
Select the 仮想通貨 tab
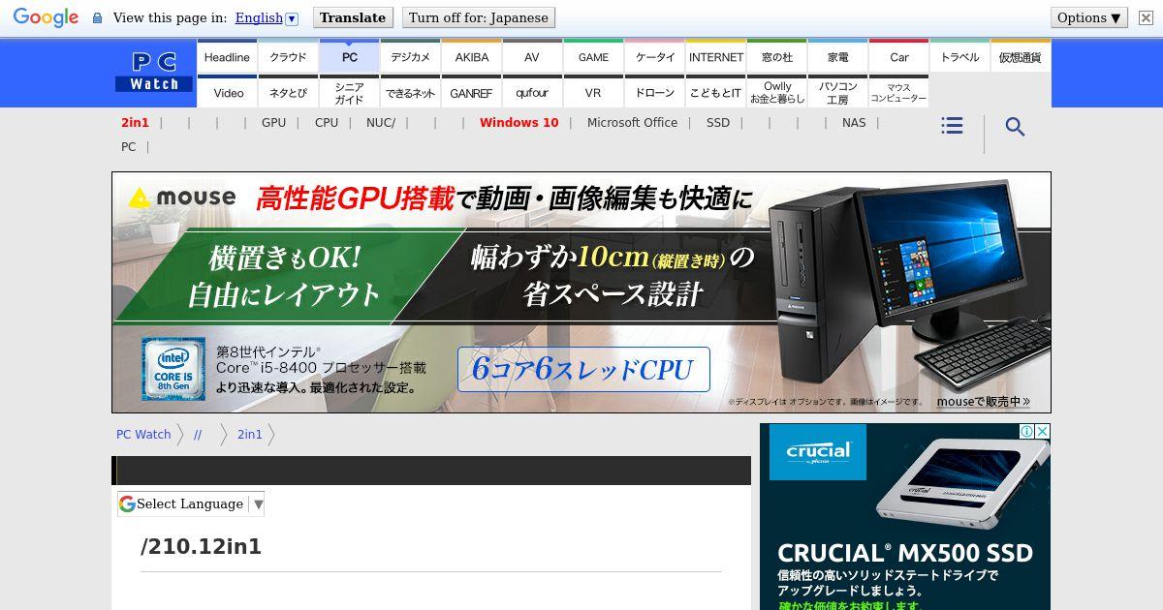coord(1021,57)
